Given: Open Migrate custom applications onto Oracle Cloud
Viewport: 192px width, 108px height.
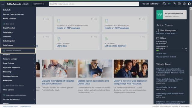Looking at the screenshot, I should pos(93,82).
